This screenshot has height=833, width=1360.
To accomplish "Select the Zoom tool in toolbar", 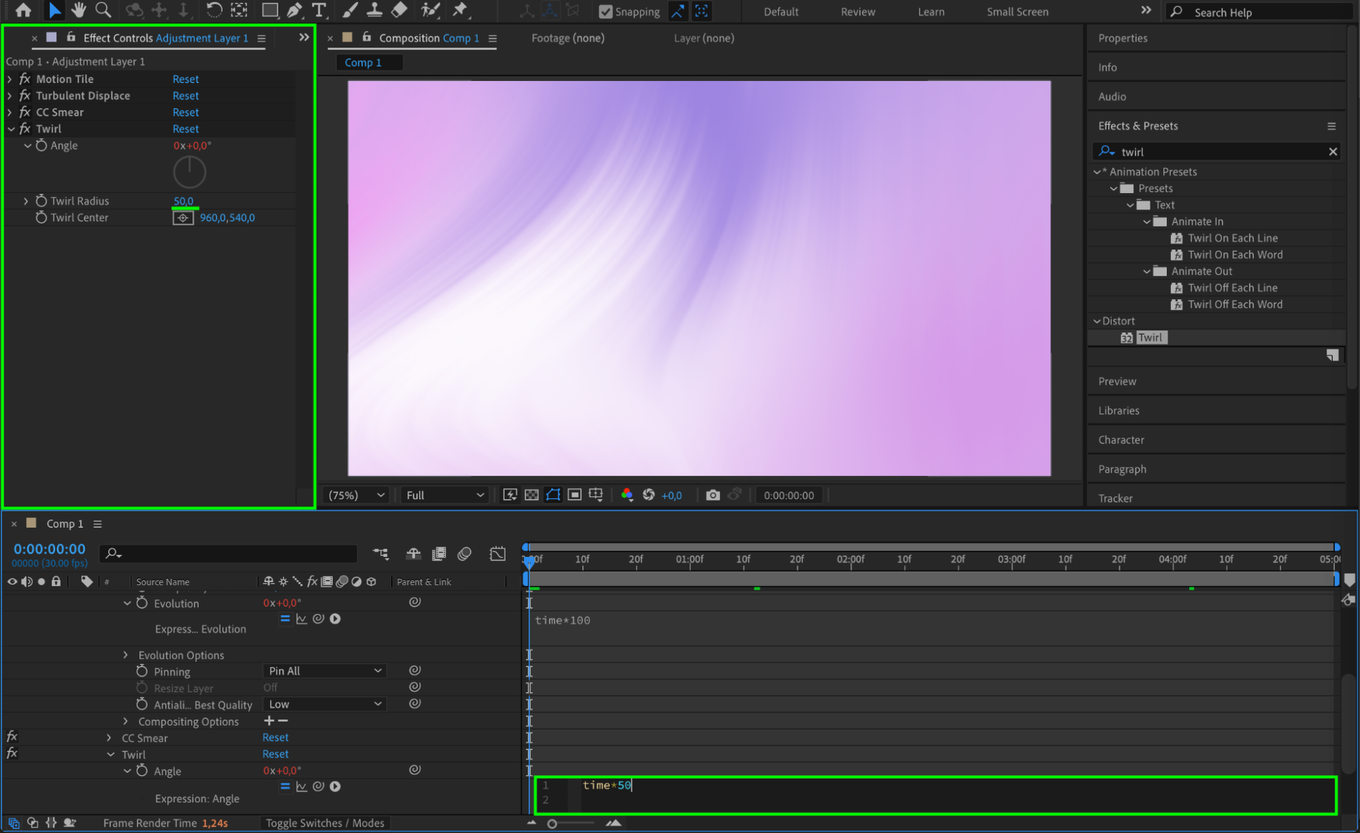I will click(x=103, y=10).
